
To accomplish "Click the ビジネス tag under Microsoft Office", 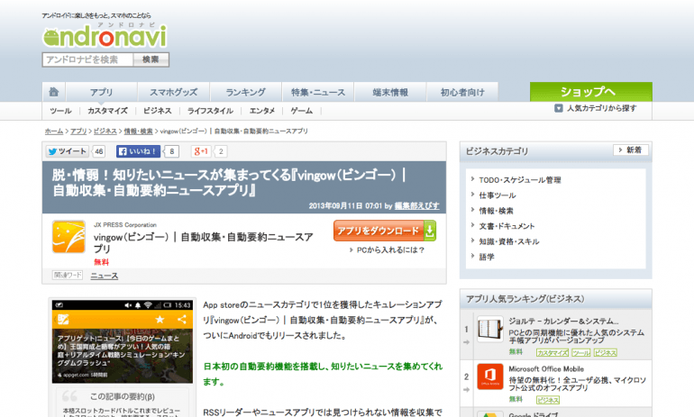I will click(548, 400).
